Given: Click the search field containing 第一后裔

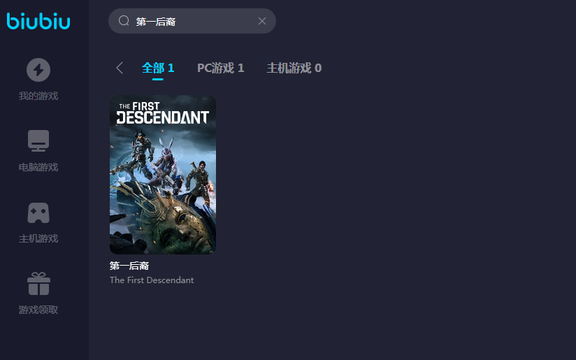Looking at the screenshot, I should (192, 21).
